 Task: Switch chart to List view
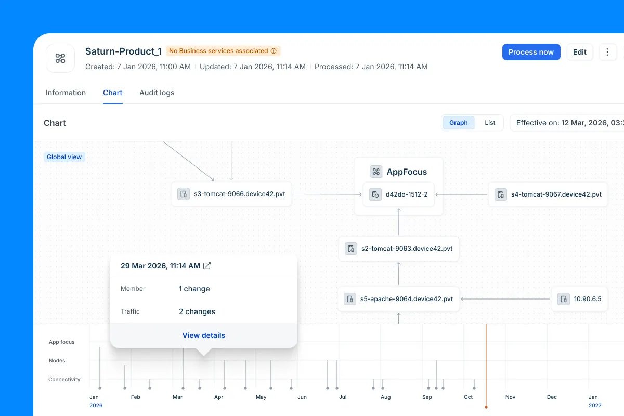pyautogui.click(x=490, y=123)
